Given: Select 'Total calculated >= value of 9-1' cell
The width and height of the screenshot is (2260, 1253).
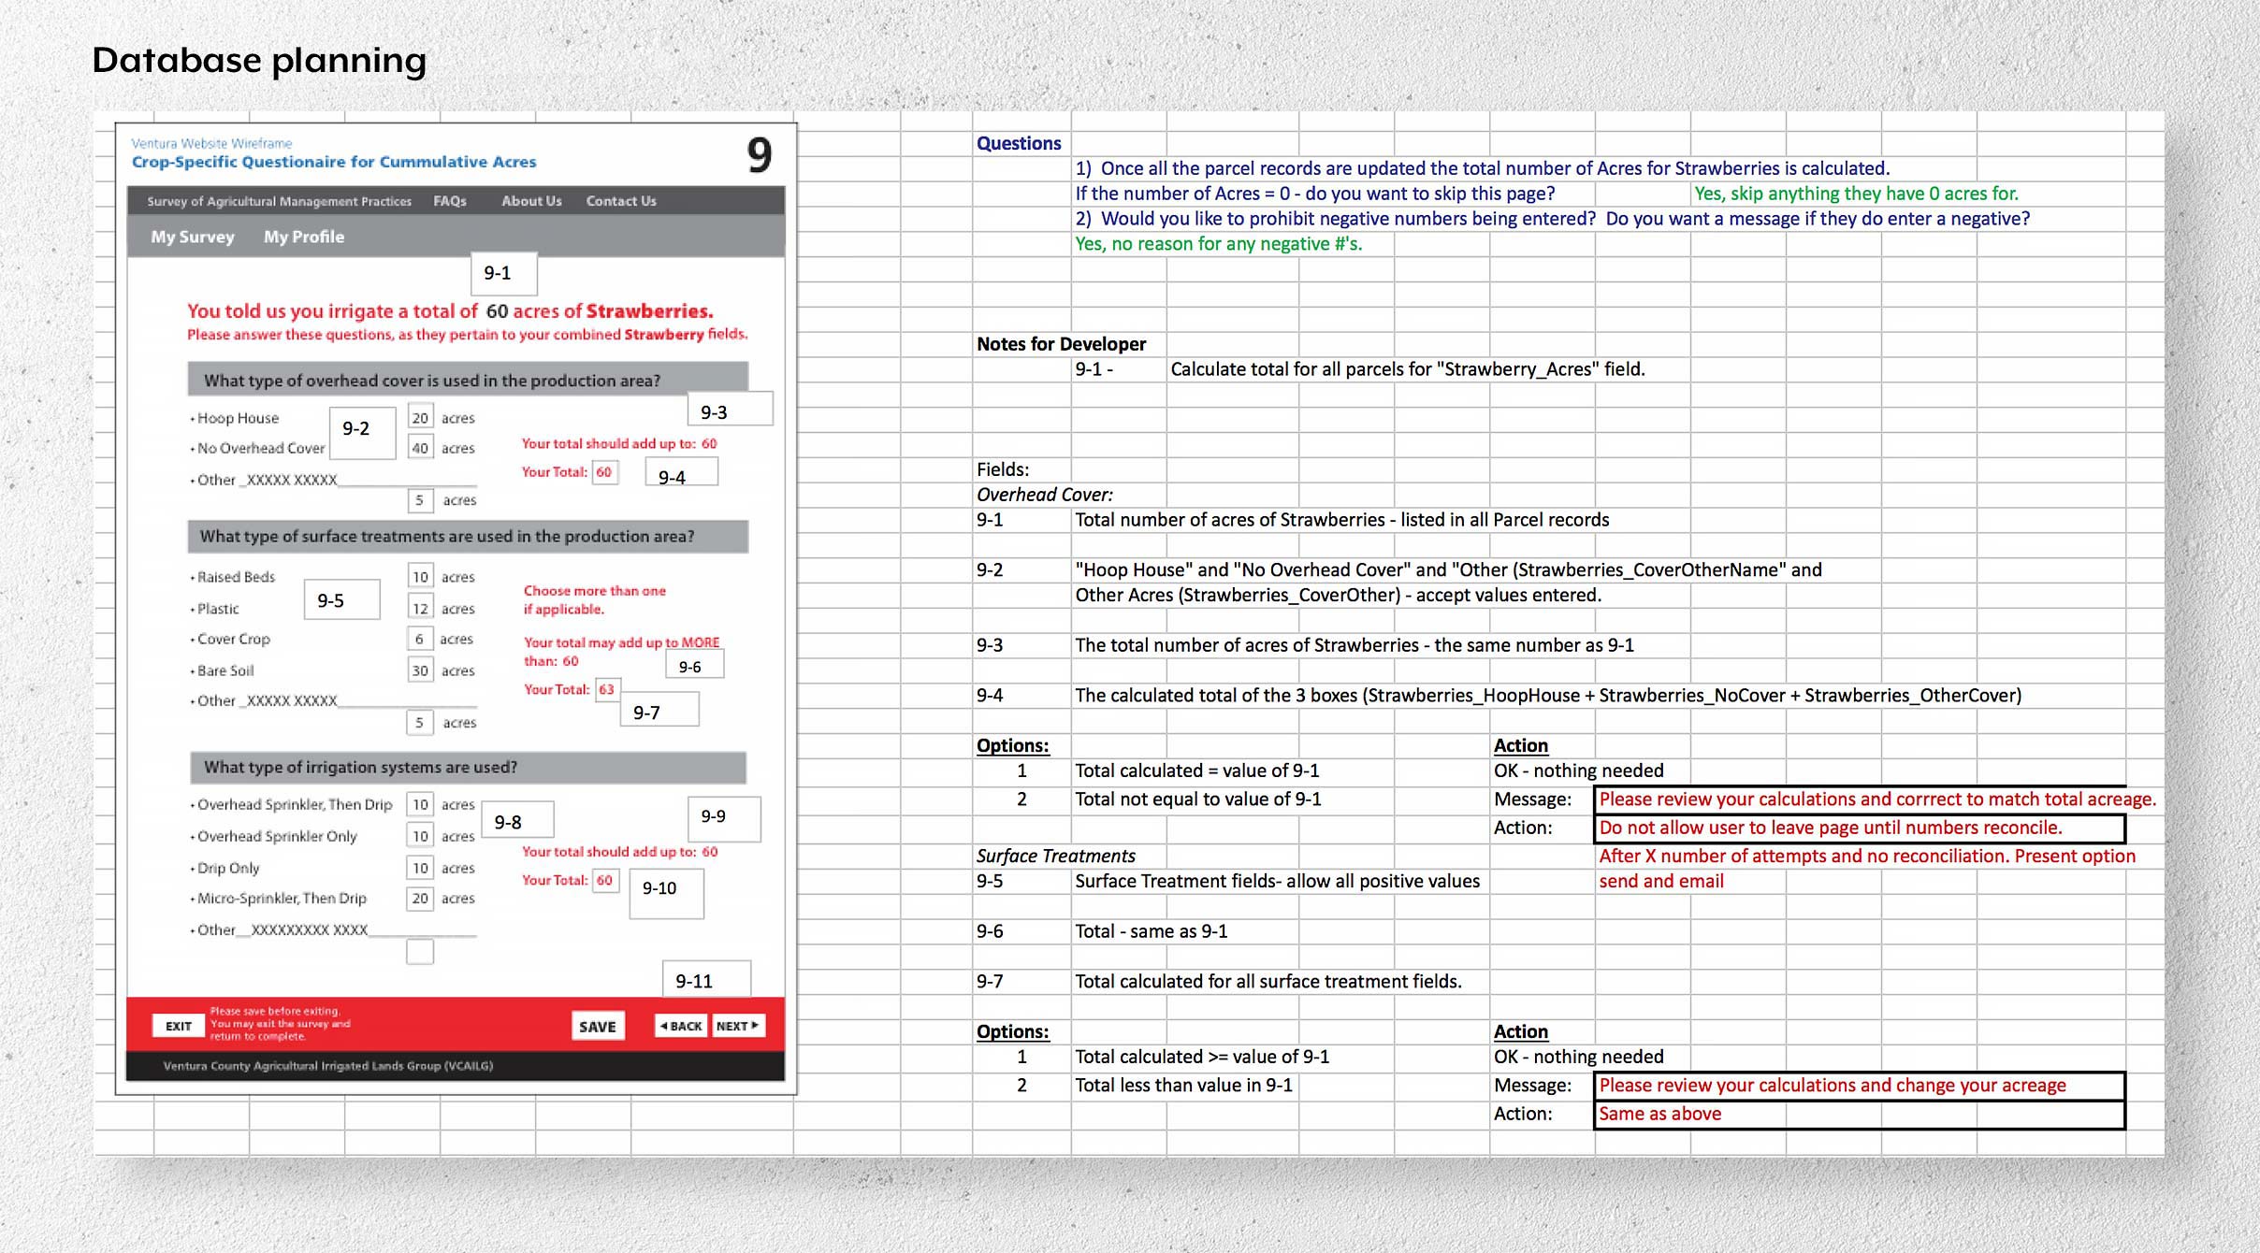Looking at the screenshot, I should click(x=1201, y=1057).
